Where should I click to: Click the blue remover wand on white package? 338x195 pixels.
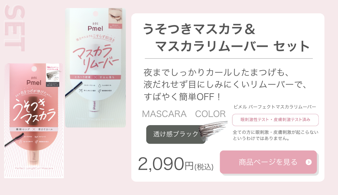74,90
